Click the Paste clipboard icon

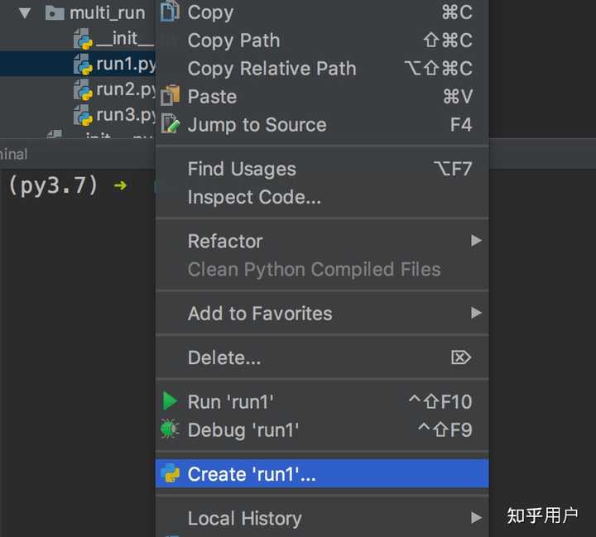tap(170, 97)
